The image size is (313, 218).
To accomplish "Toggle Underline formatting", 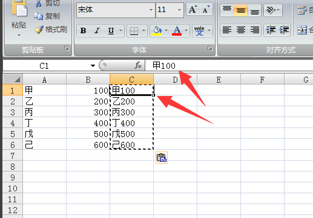I will pyautogui.click(x=111, y=31).
